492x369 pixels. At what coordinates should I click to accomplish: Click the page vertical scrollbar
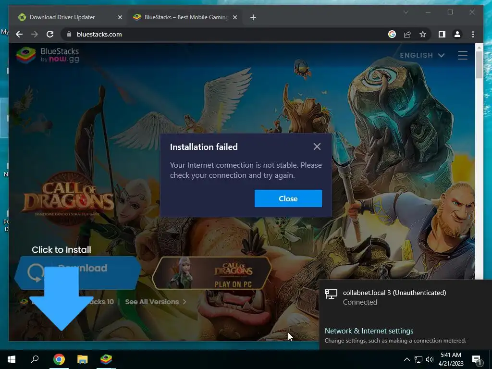click(x=479, y=65)
